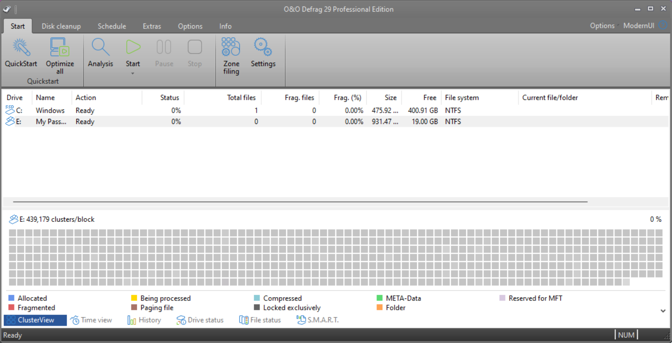Open the Drive status view
This screenshot has height=343, width=672.
click(x=200, y=320)
